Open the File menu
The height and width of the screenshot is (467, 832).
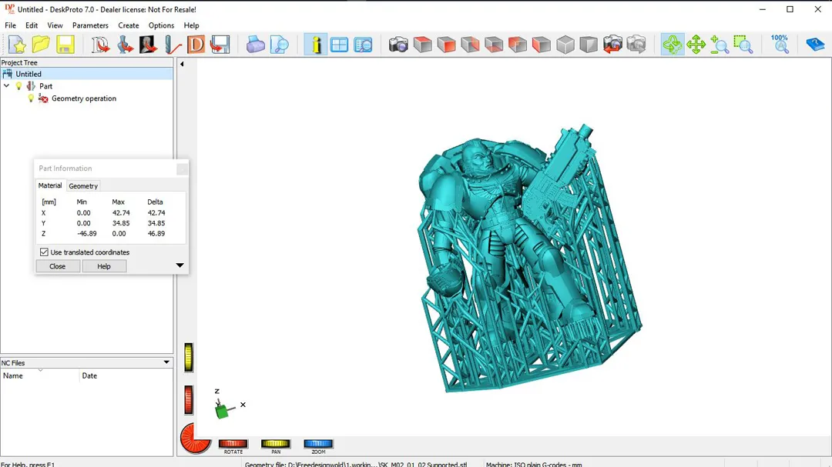point(10,25)
